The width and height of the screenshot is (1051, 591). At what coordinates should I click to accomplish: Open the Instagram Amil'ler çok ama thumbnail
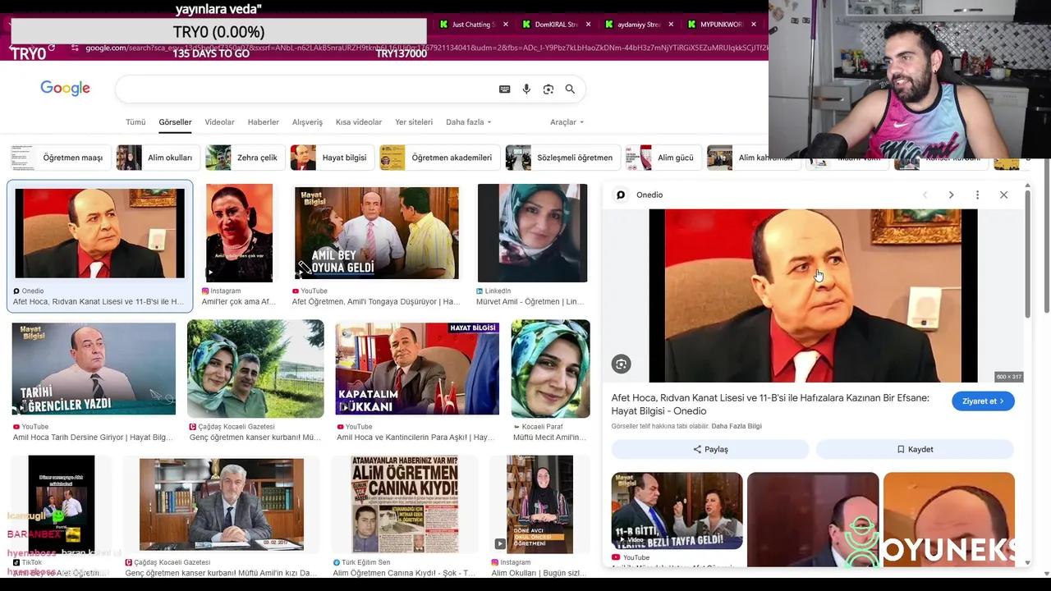[x=239, y=233]
